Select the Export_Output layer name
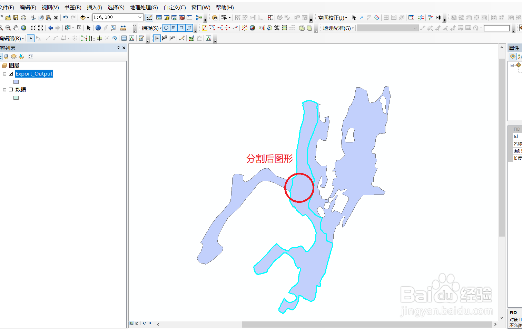This screenshot has height=329, width=522. 34,74
